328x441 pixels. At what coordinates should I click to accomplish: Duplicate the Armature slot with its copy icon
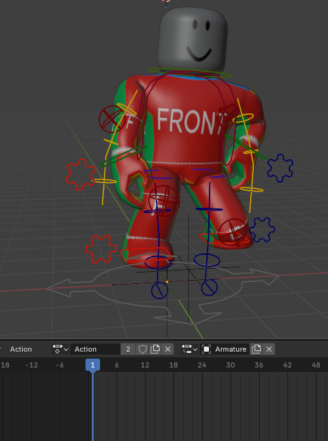pos(256,349)
